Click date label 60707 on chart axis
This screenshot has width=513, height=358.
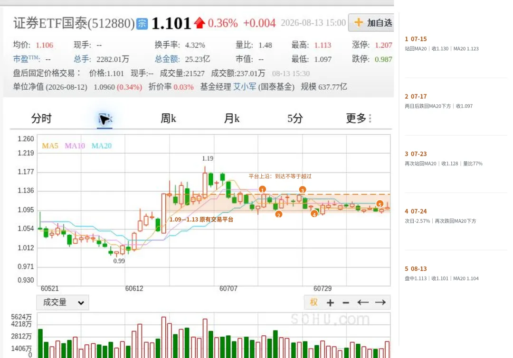click(228, 288)
